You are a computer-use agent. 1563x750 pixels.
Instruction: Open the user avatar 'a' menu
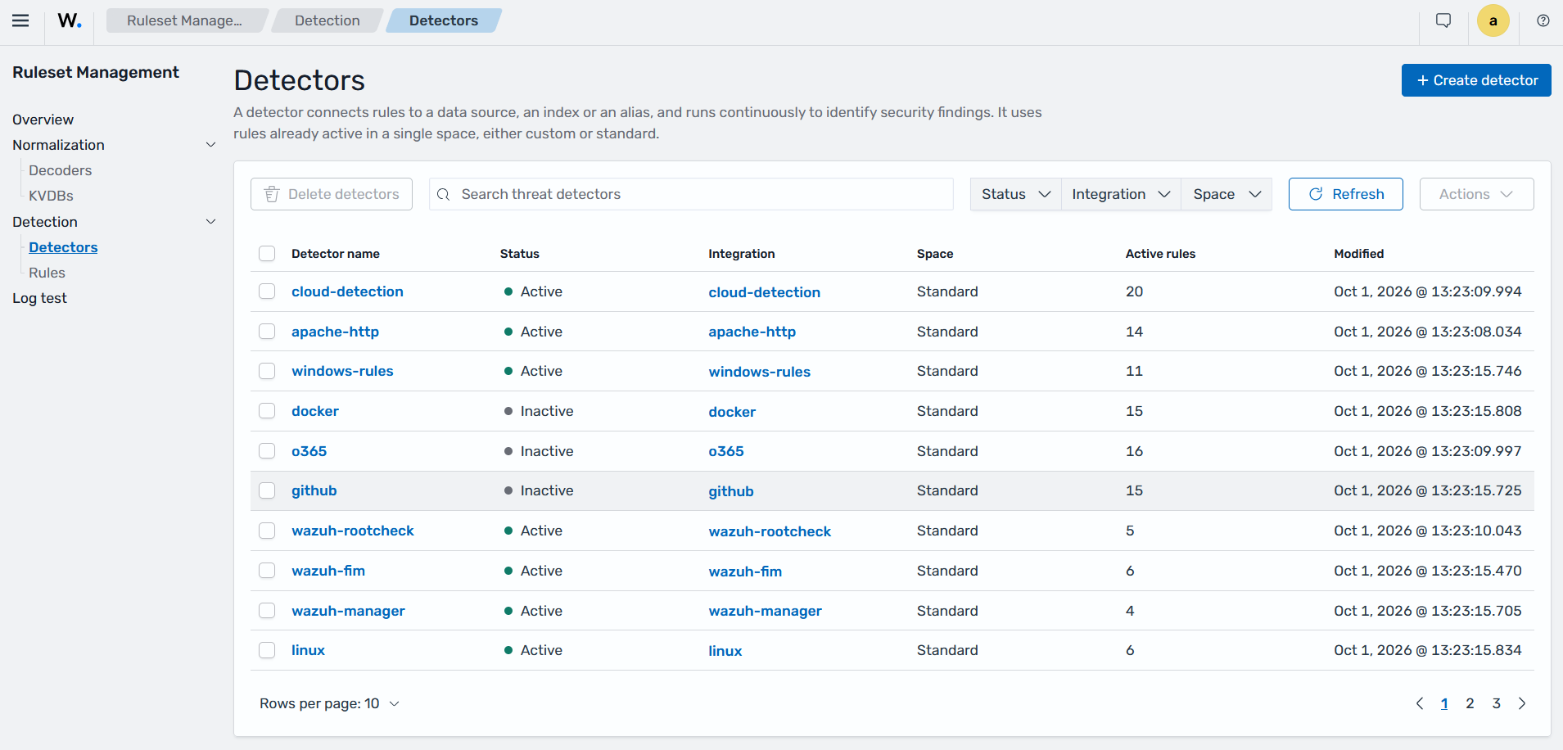[x=1493, y=20]
